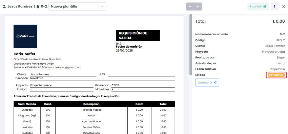
Task: Click the zoom out minus button
Action: [x=190, y=7]
